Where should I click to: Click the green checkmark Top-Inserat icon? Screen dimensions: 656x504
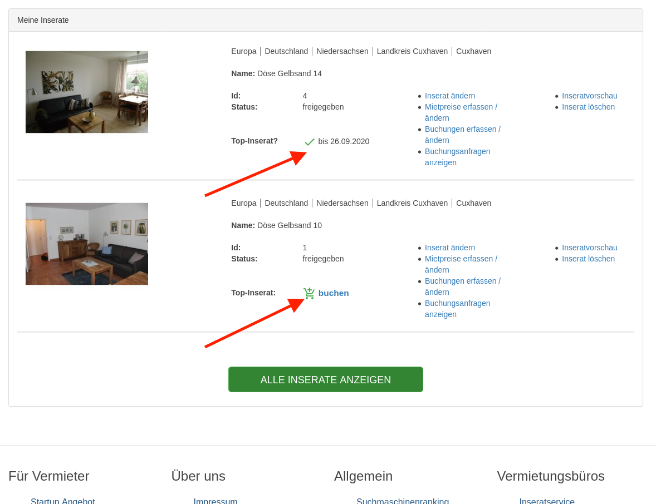(310, 142)
